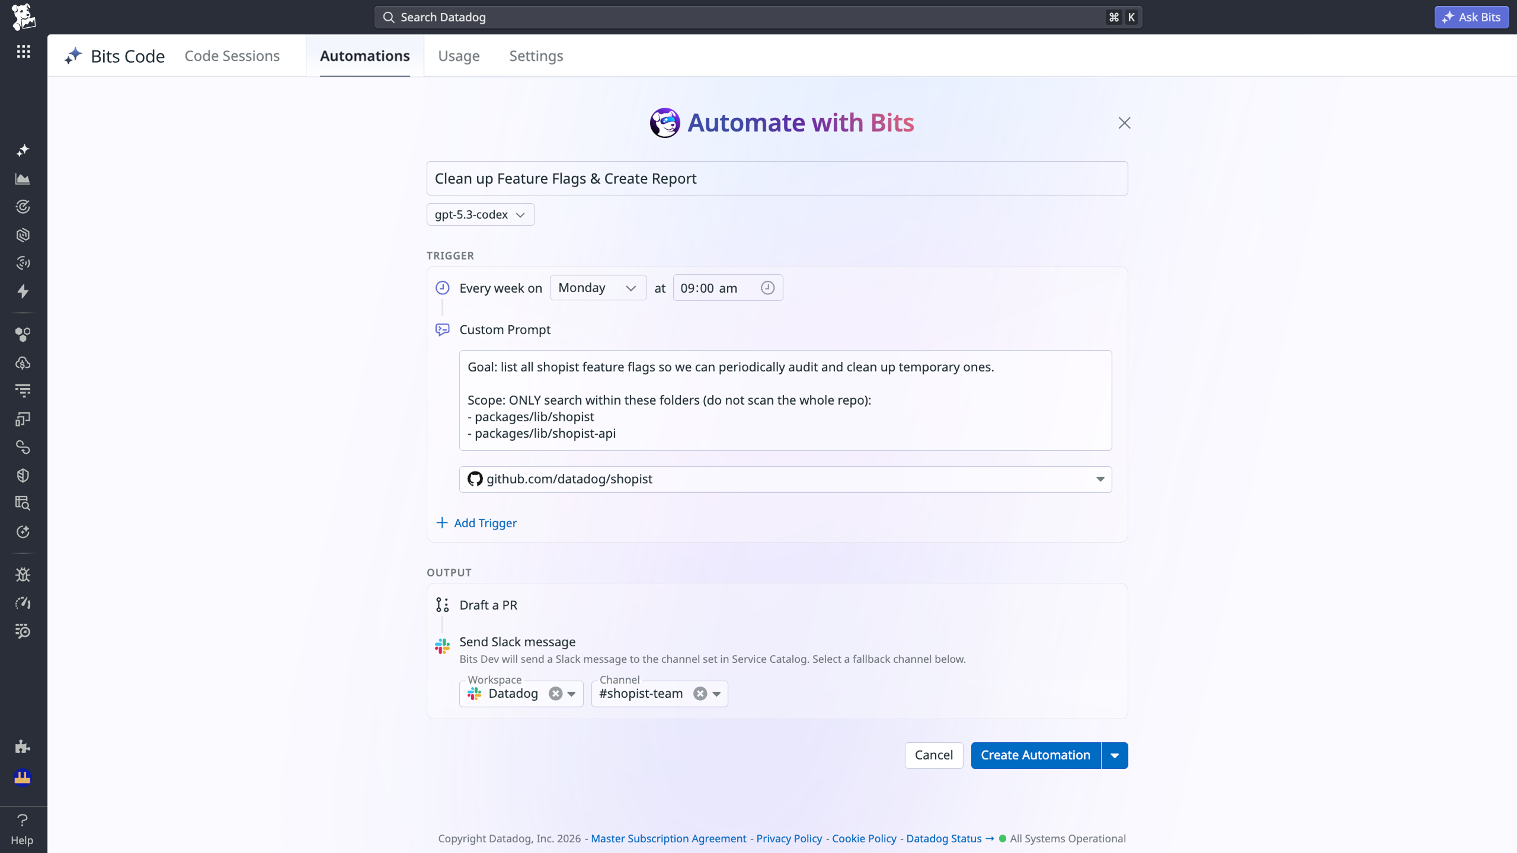Open the apps grid menu
This screenshot has height=853, width=1517.
23,52
